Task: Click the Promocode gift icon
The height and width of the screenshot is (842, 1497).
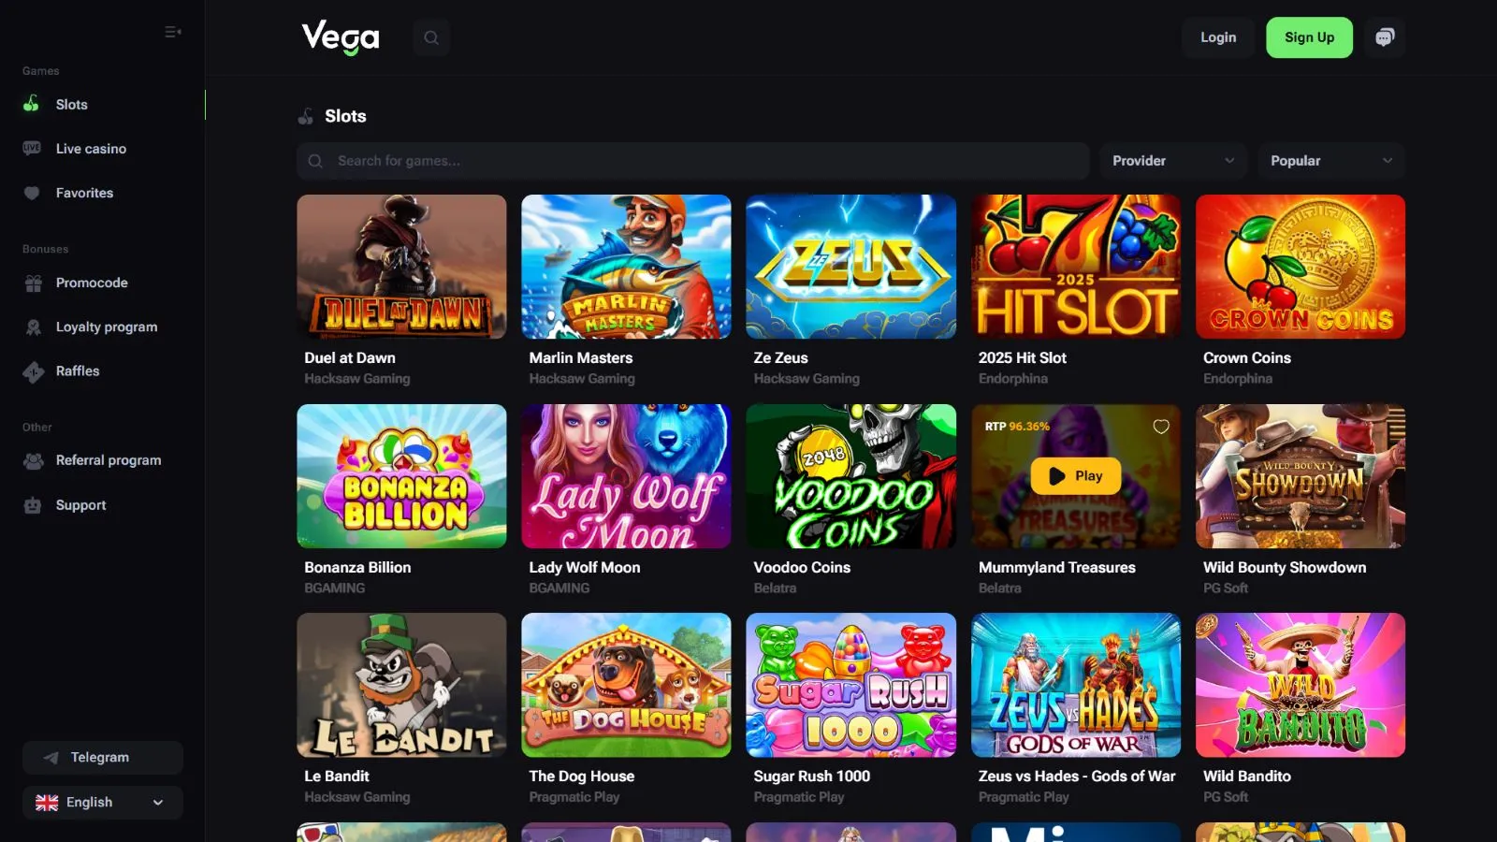Action: tap(34, 283)
